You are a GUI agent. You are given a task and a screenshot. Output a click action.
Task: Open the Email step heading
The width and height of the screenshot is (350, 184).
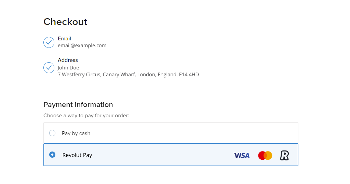(64, 39)
